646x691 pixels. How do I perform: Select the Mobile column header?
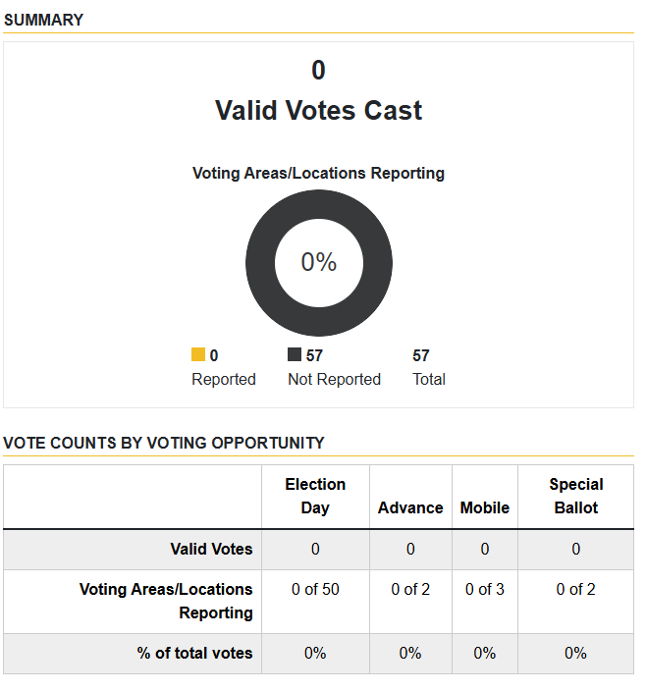pyautogui.click(x=485, y=507)
